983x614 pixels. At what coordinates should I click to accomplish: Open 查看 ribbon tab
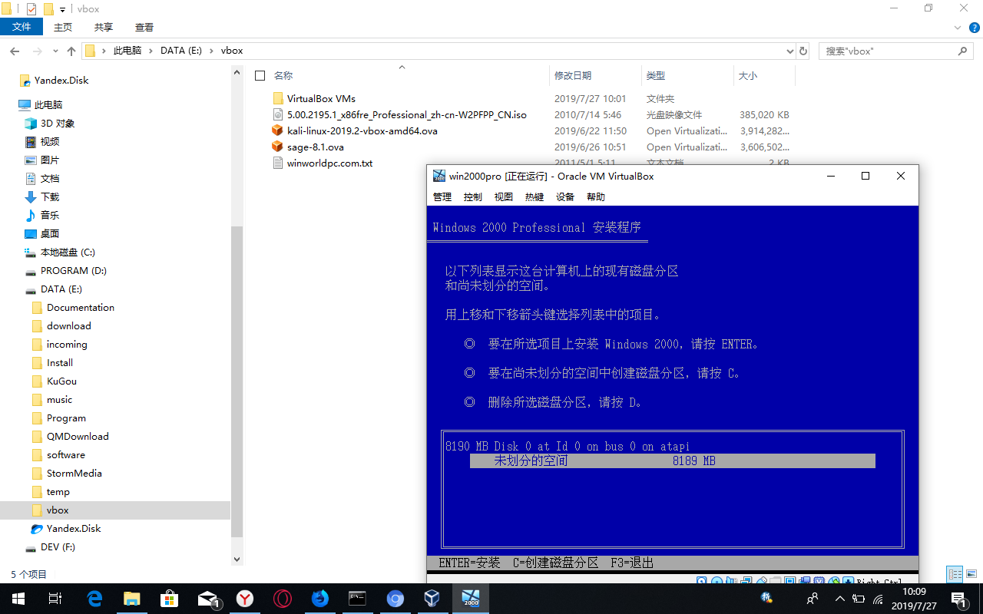(144, 27)
